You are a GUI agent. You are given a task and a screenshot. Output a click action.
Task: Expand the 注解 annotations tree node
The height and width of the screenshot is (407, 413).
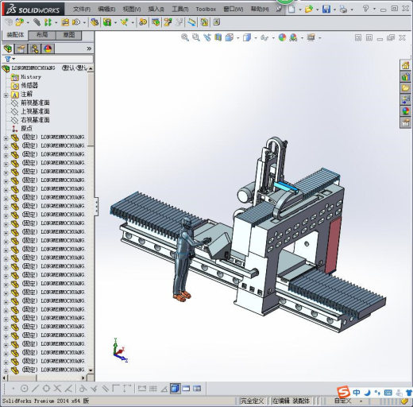click(6, 95)
